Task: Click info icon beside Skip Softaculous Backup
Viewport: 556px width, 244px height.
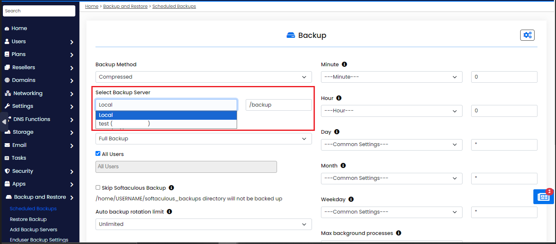Action: [x=171, y=188]
